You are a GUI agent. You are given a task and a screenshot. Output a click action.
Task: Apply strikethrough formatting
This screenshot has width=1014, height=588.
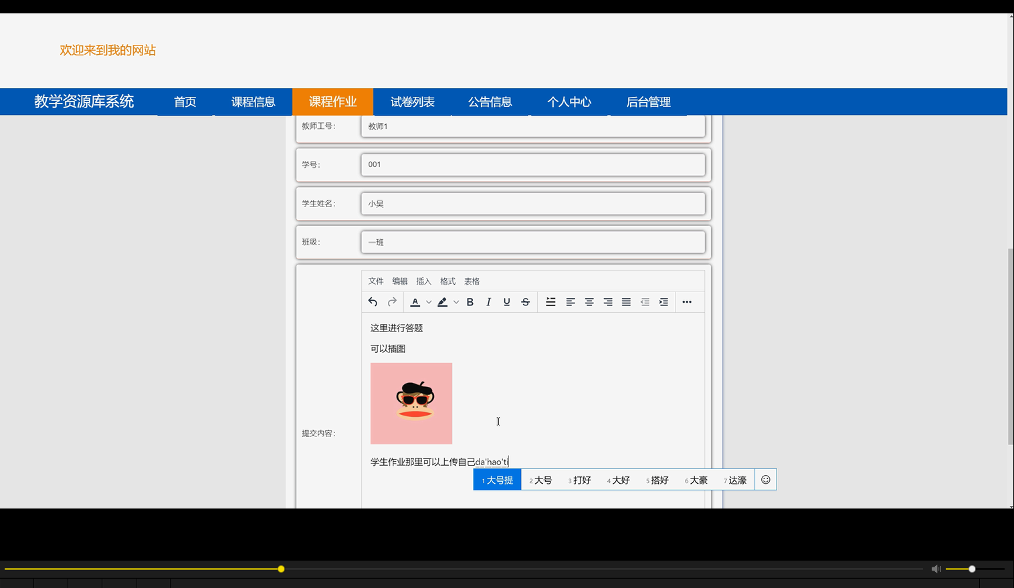point(525,301)
